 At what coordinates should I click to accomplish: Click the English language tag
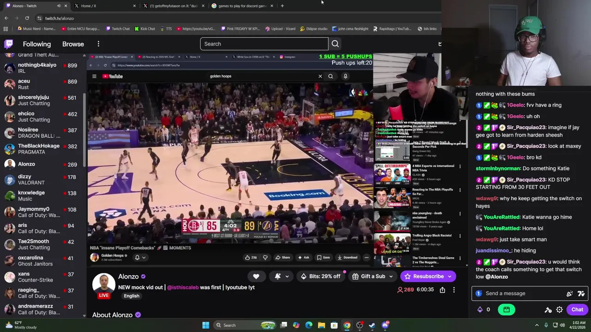[x=132, y=296]
